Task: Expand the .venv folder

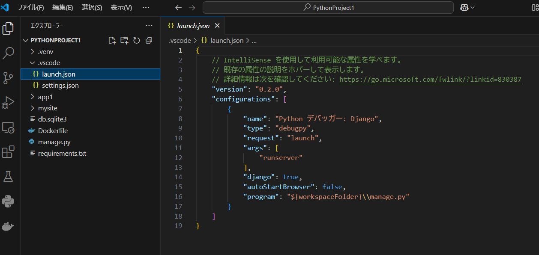Action: (45, 52)
